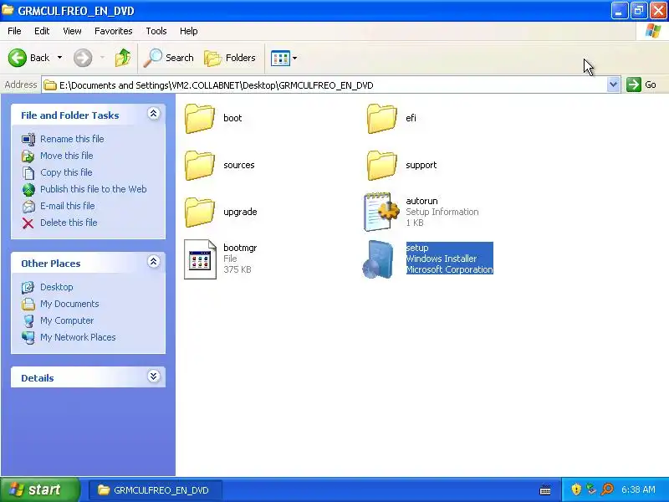Click the network connection tray icon

coord(591,489)
